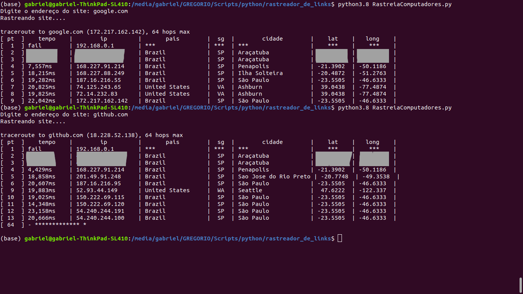
Task: Click IP address 54.240.244.191
Action: [x=100, y=211]
